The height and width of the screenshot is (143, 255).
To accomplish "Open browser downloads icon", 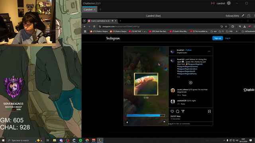I will [245, 27].
